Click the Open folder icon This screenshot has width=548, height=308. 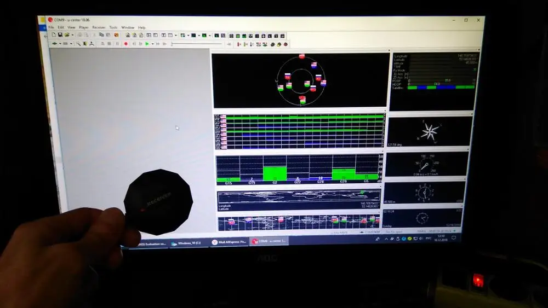[x=67, y=35]
